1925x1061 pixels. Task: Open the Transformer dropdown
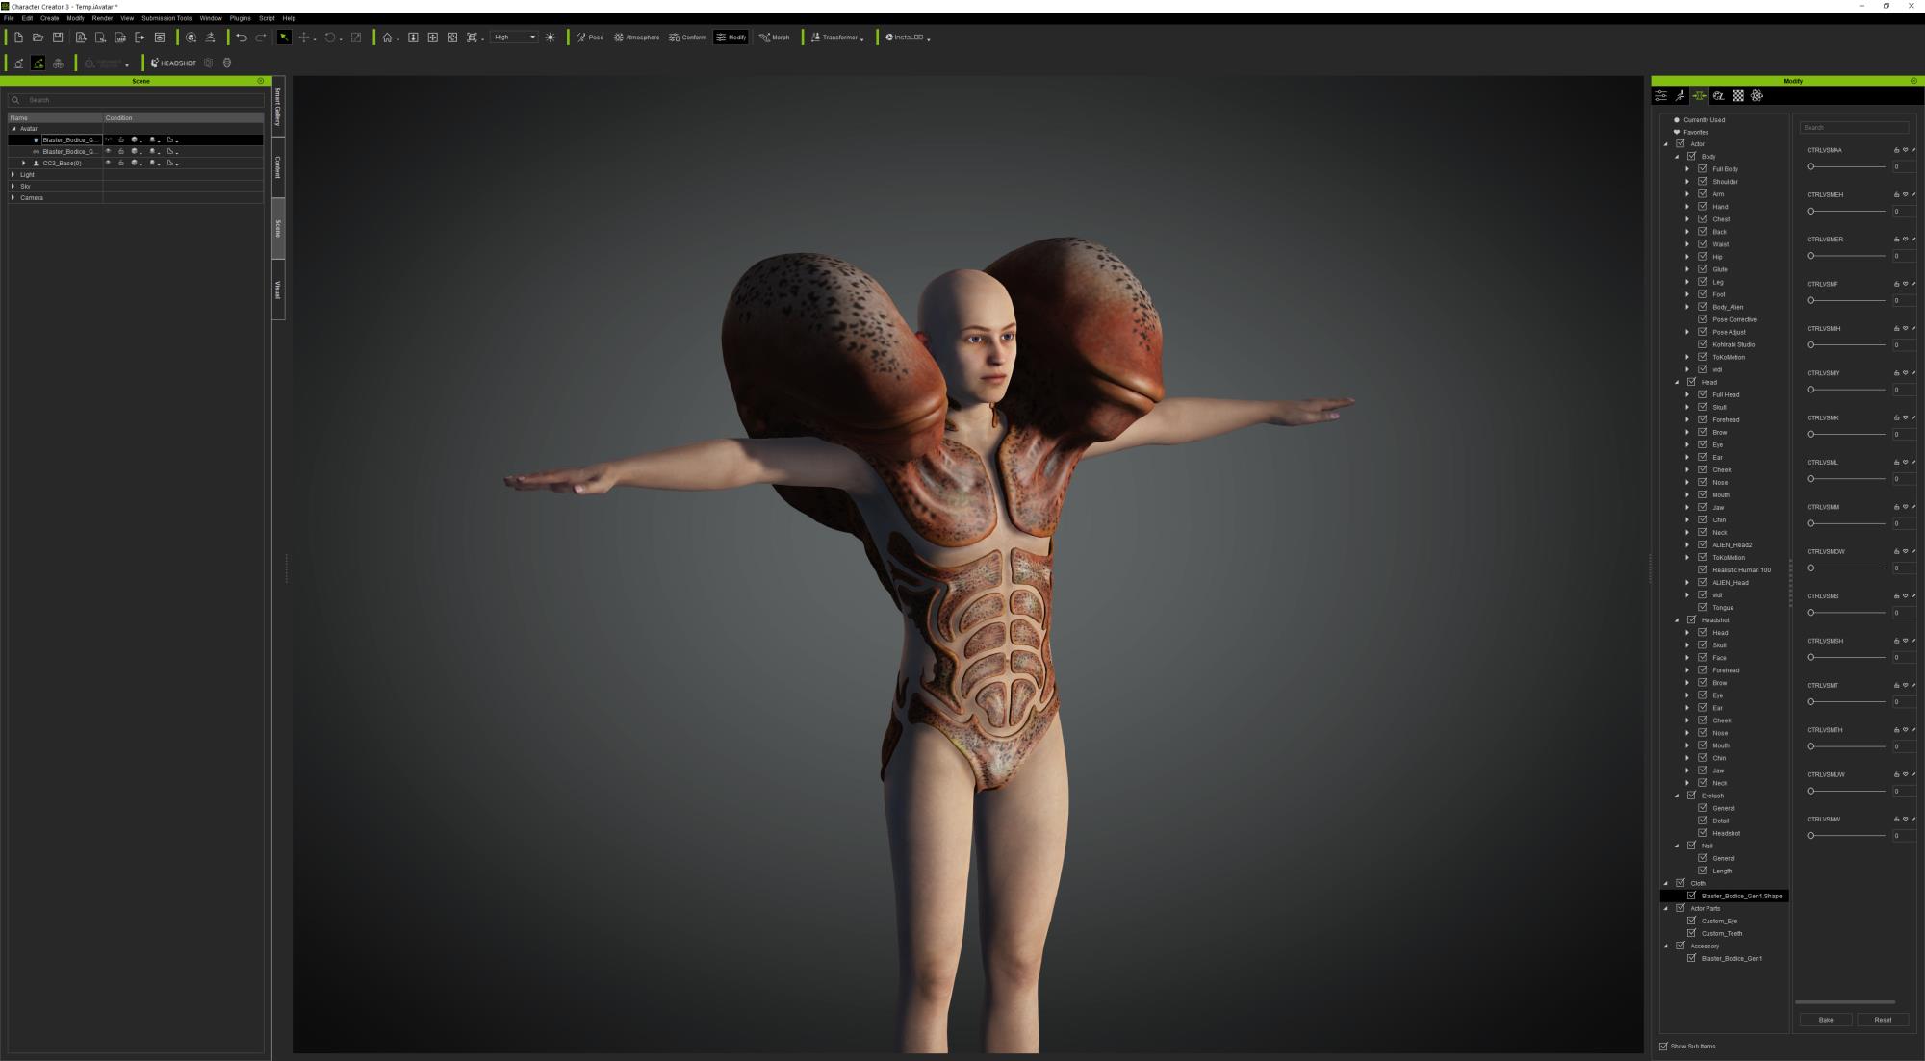pos(836,38)
